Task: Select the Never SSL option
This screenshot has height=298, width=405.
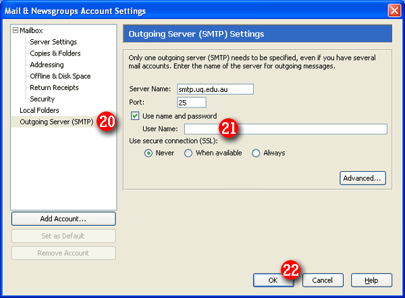Action: (149, 153)
